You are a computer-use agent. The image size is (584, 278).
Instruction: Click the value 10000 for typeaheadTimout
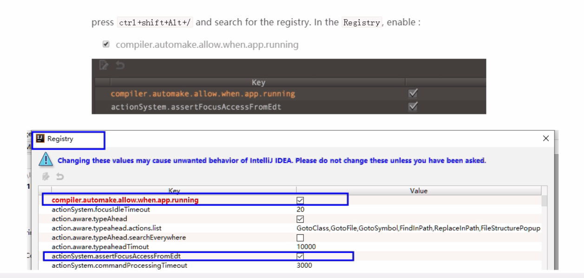[x=306, y=247]
